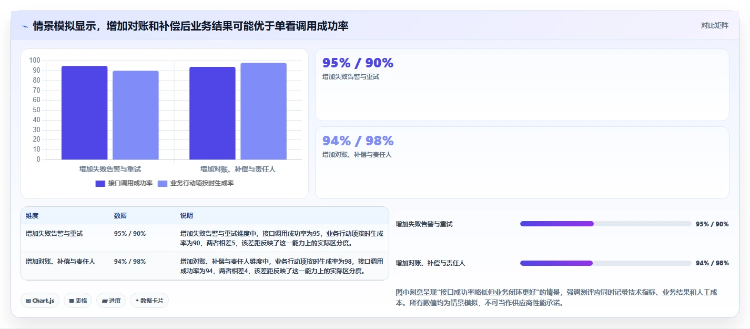Click the dark blue 接口调用成功率 legend swatch

tap(100, 183)
